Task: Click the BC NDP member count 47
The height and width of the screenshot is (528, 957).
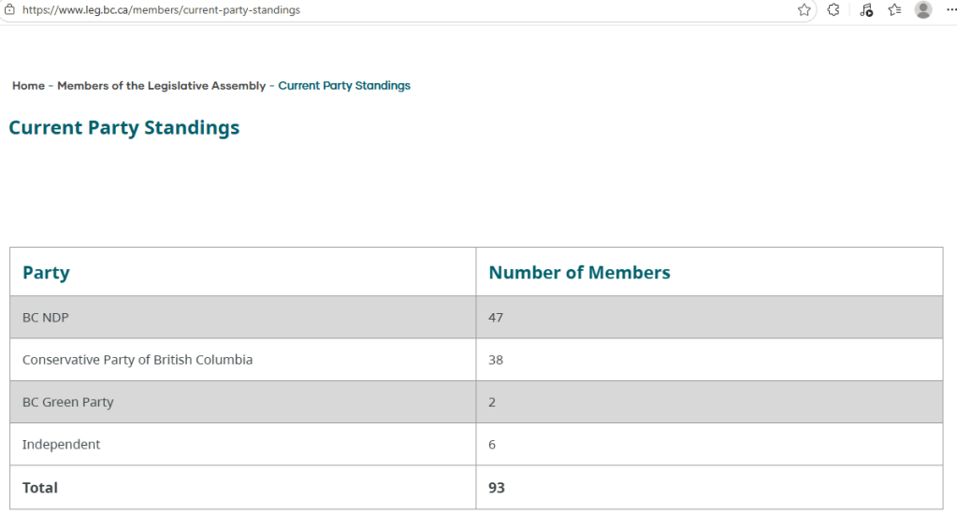Action: 496,318
